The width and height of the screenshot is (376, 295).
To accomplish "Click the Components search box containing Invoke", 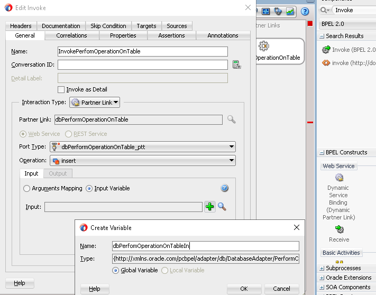I will [x=354, y=10].
